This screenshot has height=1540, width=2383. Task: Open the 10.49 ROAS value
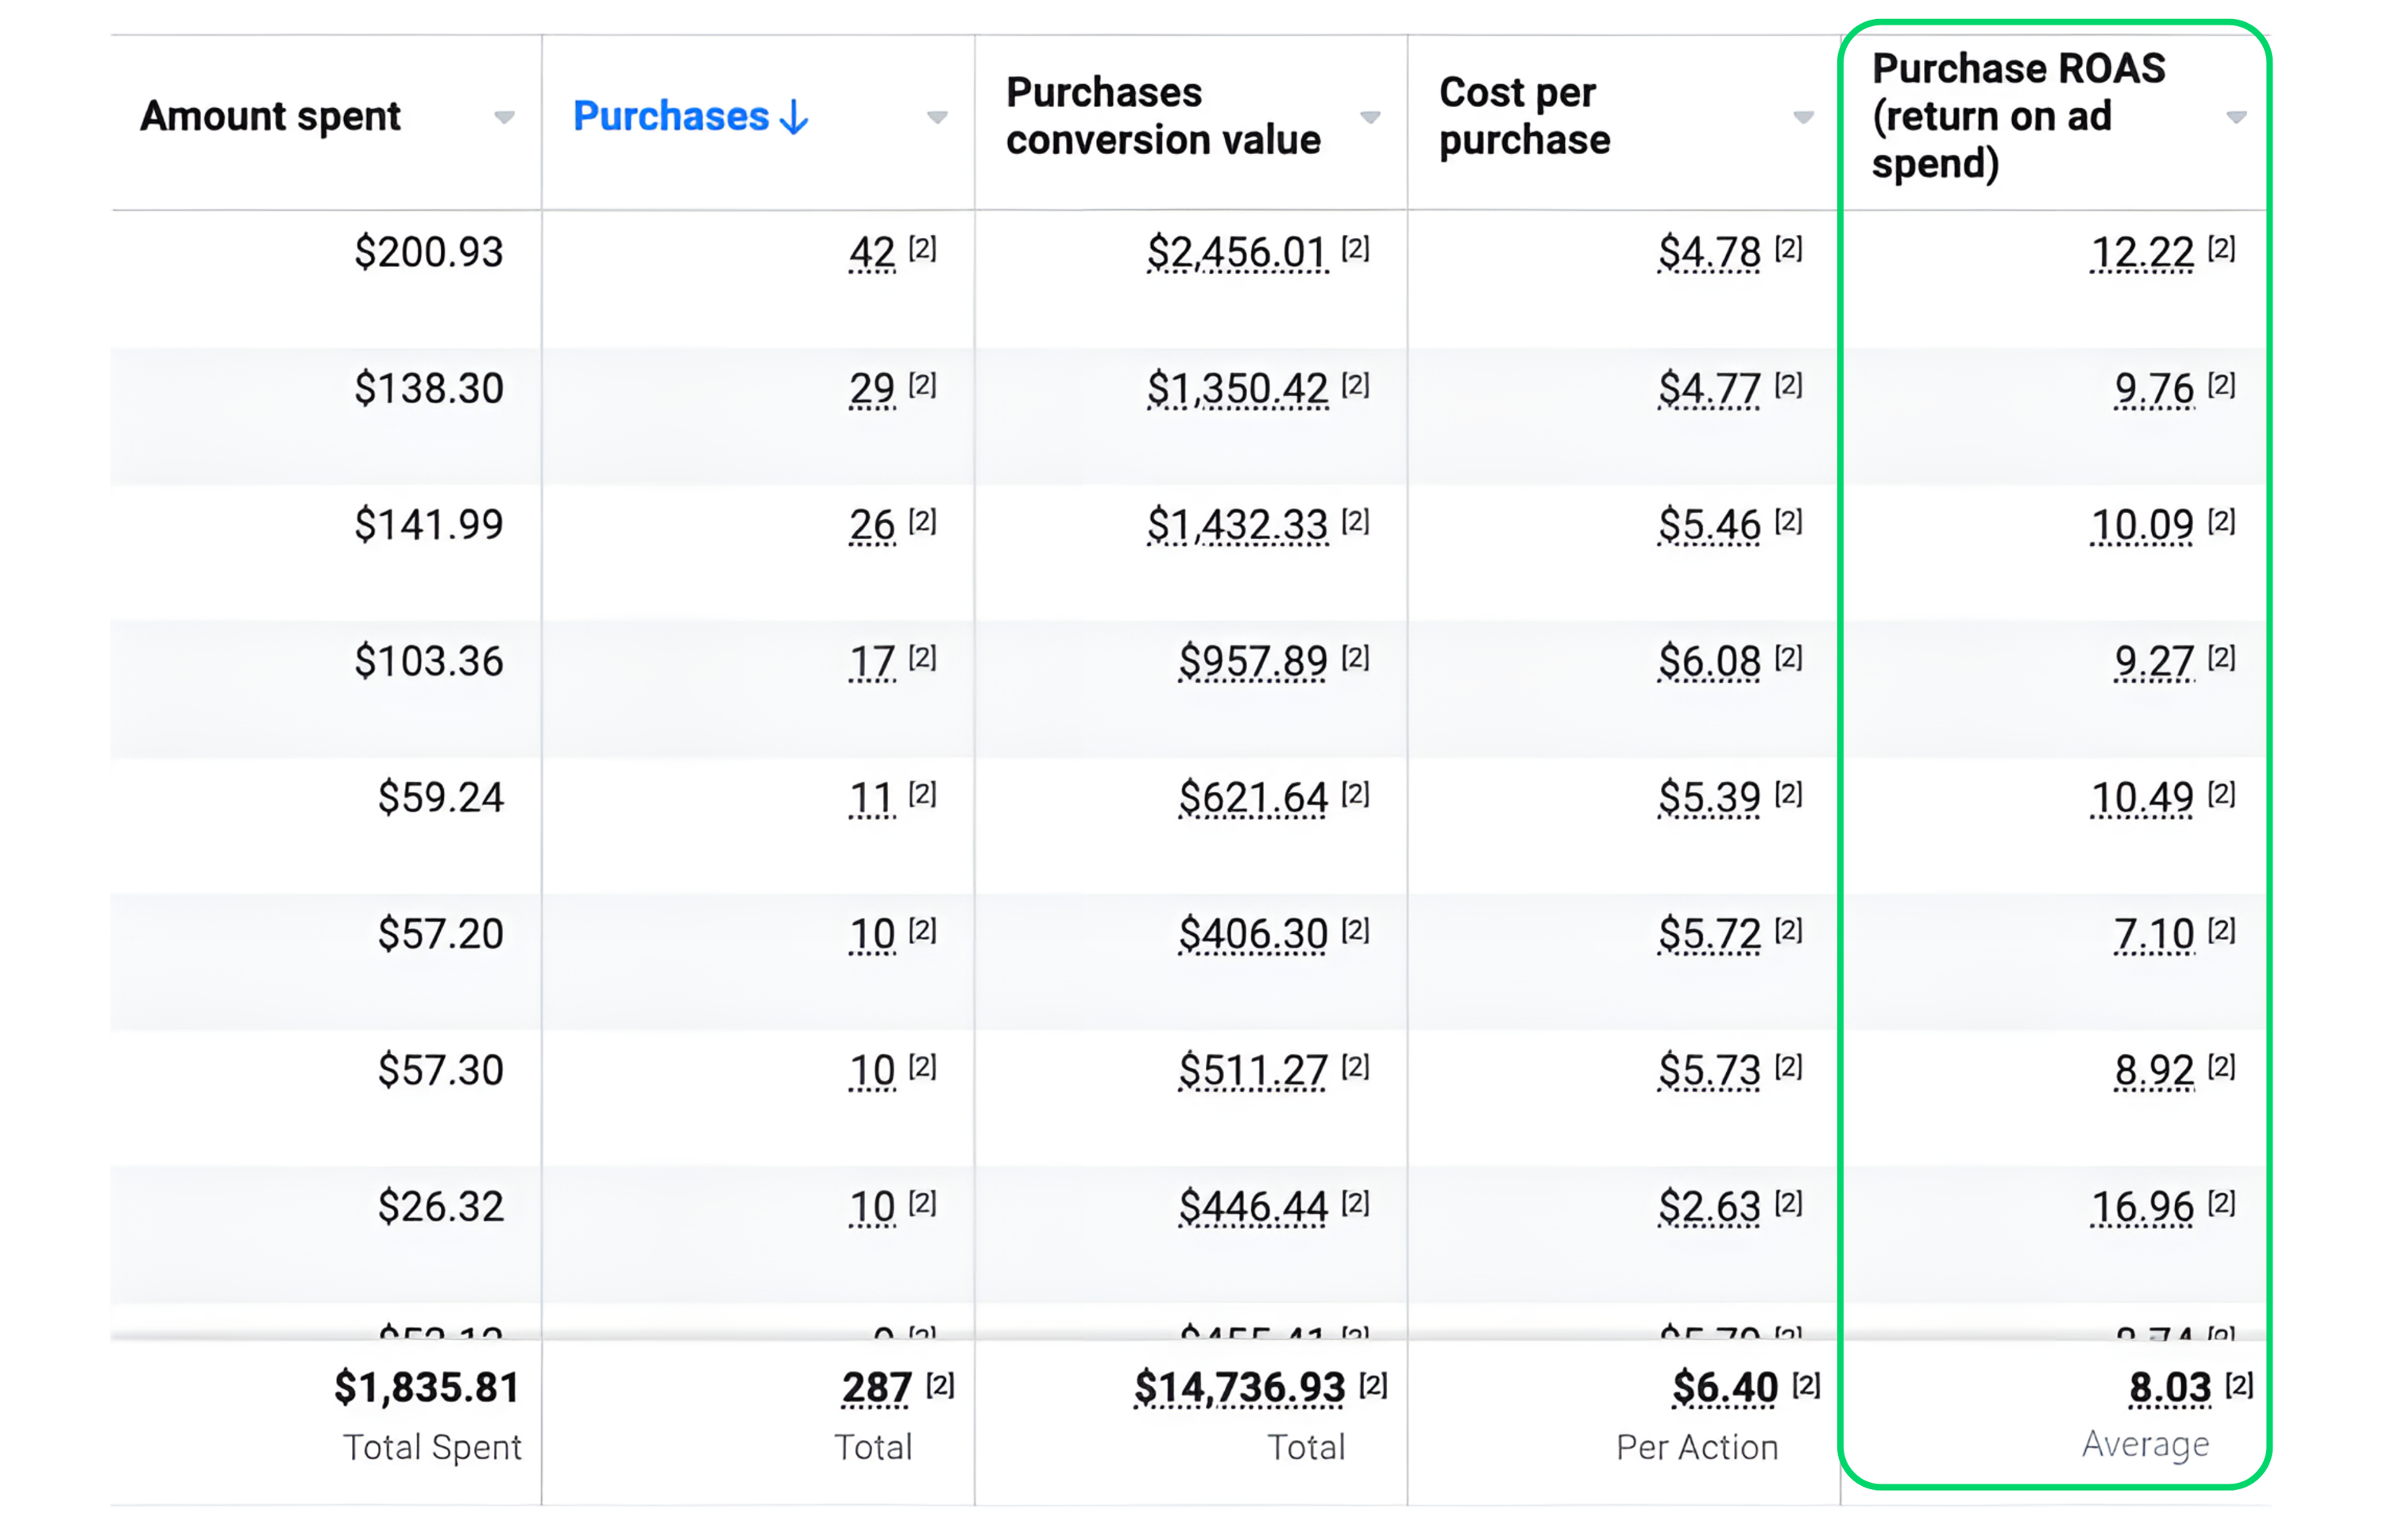2142,798
